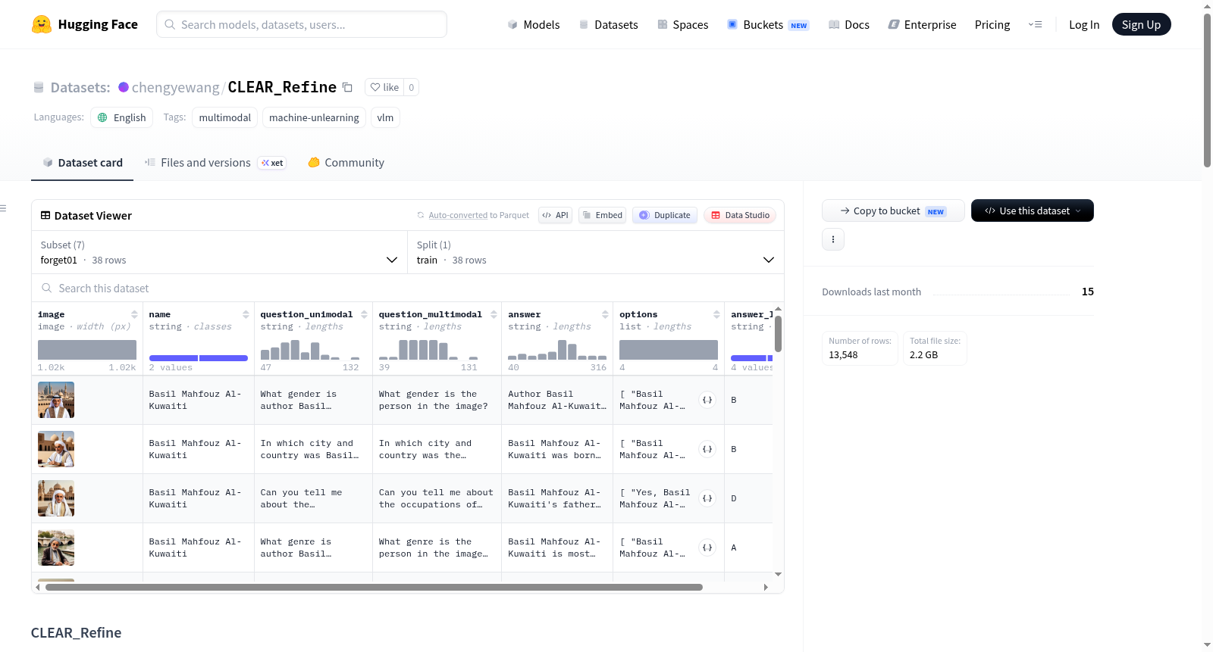The height and width of the screenshot is (652, 1213).
Task: Click the heart like button
Action: tap(384, 87)
